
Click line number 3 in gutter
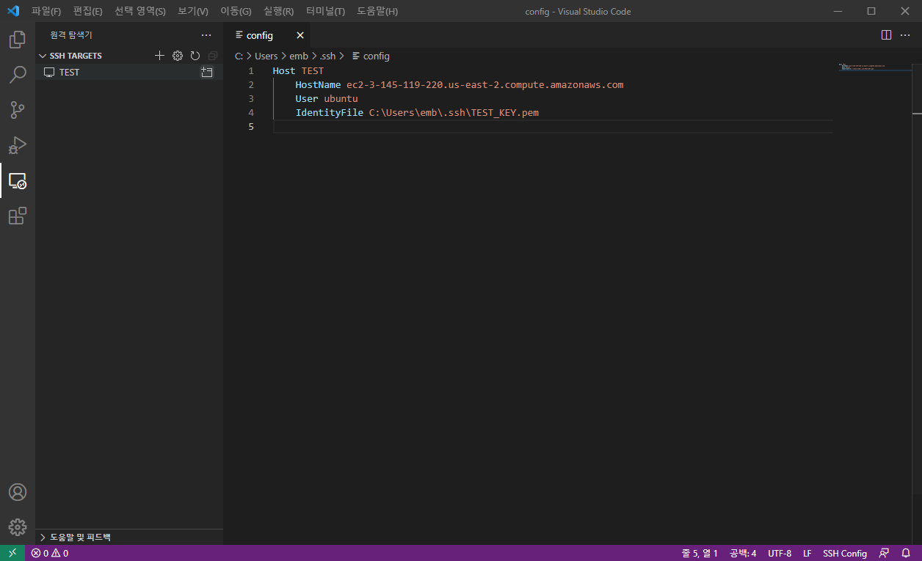251,99
